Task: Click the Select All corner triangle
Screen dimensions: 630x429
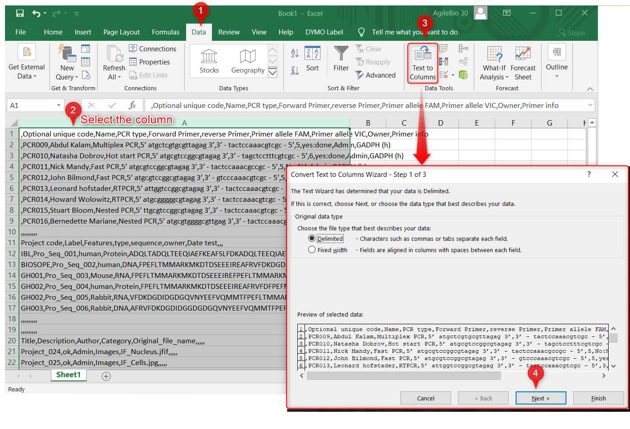Action: point(14,123)
